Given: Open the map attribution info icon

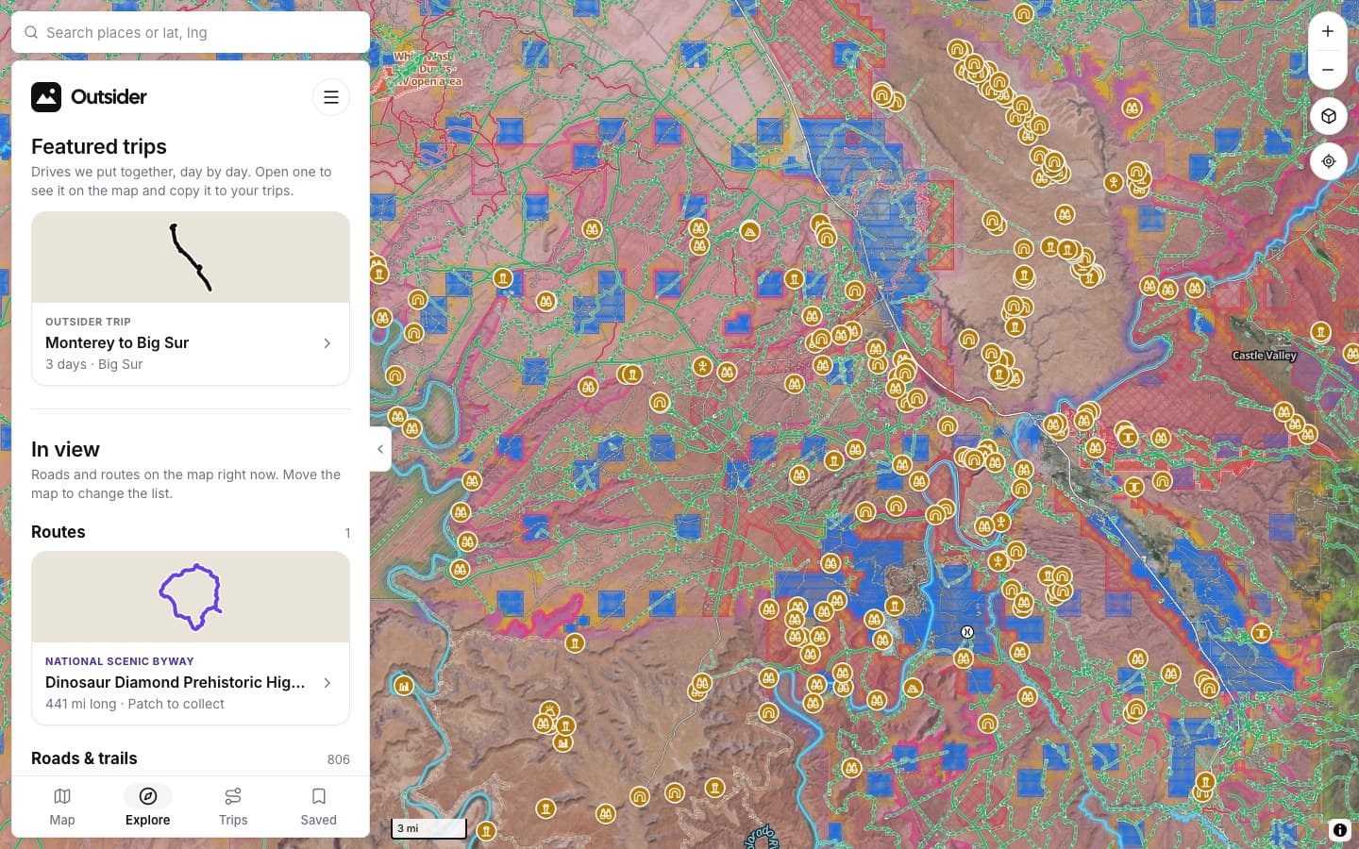Looking at the screenshot, I should tap(1340, 830).
